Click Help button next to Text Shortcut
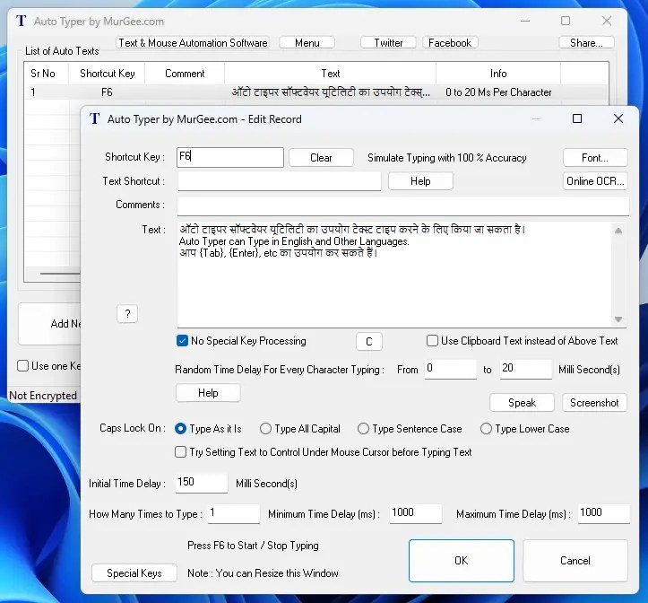 pos(420,181)
